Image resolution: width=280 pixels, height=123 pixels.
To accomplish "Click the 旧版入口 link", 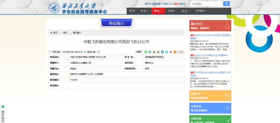I will pyautogui.click(x=167, y=4).
